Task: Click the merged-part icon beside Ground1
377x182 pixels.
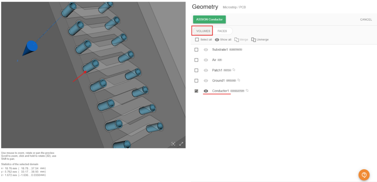Action: point(239,80)
